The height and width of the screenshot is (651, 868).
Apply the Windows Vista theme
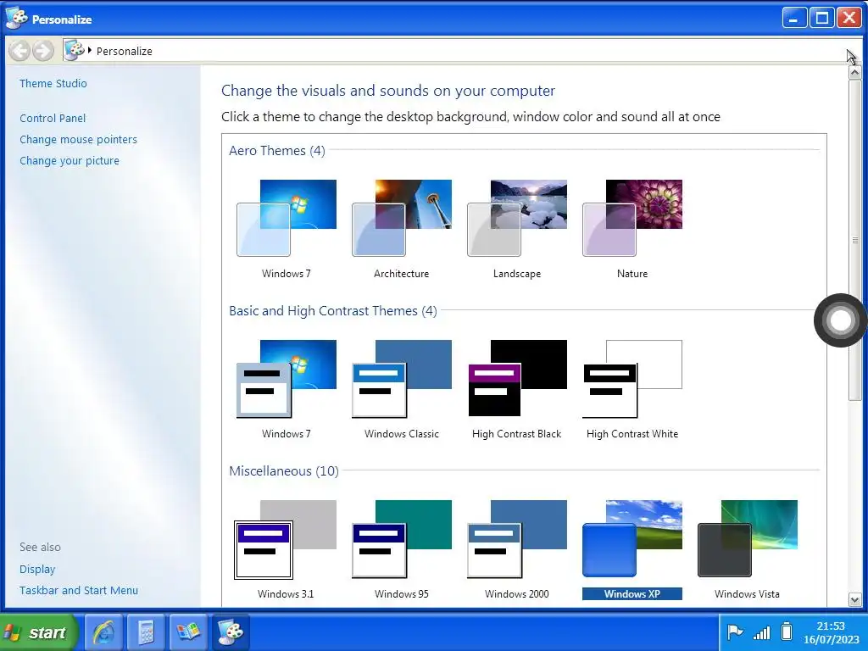(748, 539)
